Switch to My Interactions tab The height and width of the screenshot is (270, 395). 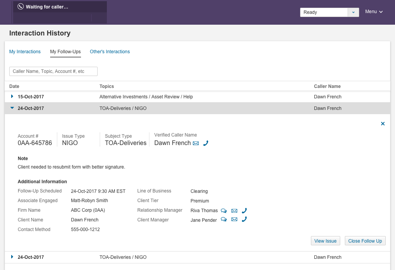pos(25,52)
